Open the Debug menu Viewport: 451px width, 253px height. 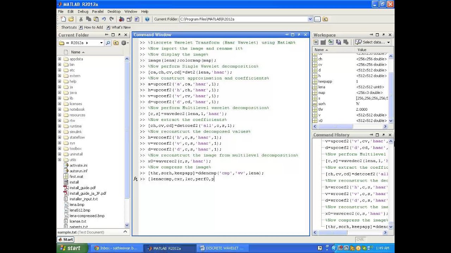[83, 12]
